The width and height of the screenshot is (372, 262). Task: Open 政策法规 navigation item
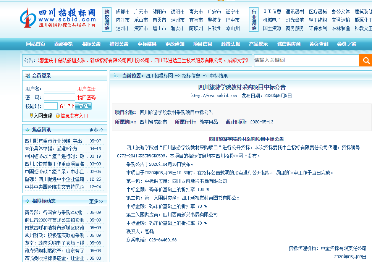[x=231, y=44]
